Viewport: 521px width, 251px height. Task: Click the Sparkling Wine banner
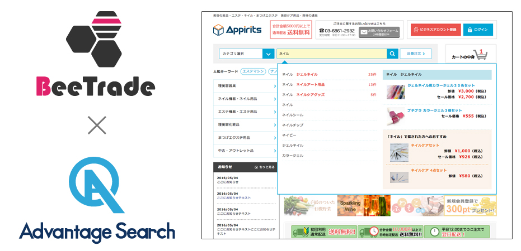point(364,205)
